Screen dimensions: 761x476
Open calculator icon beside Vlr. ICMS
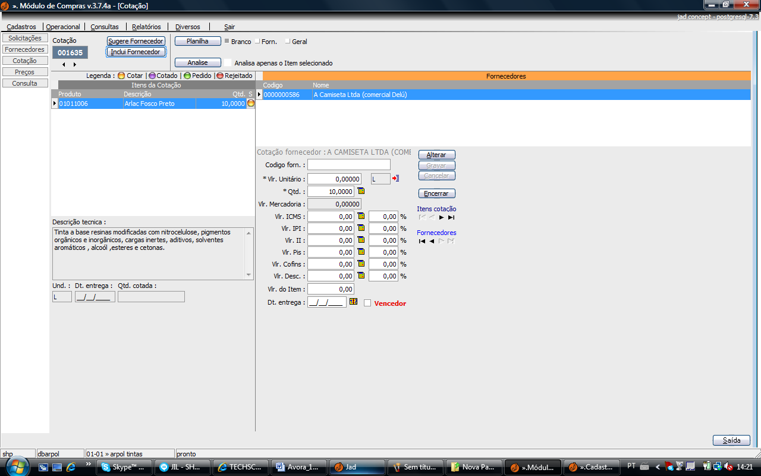(x=360, y=216)
